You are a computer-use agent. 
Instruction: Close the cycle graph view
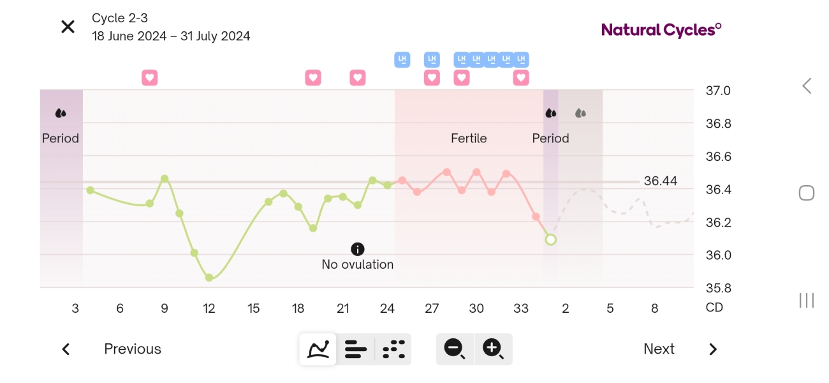click(68, 27)
